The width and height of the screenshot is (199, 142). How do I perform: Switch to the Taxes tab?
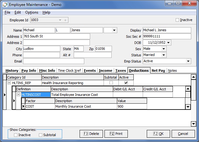tap(121, 71)
